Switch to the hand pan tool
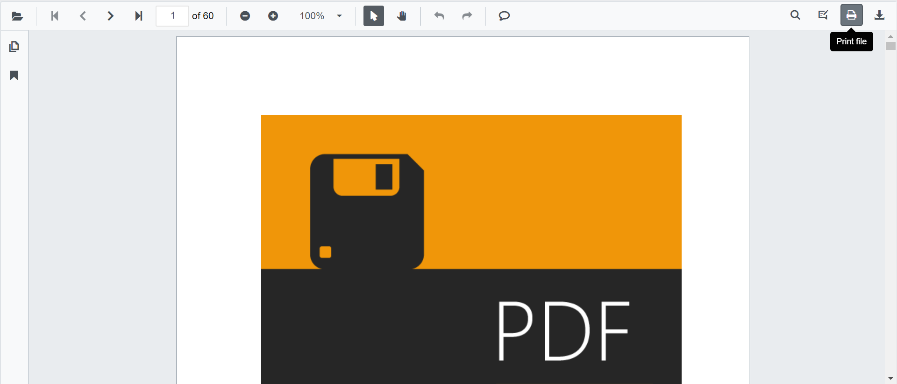 coord(402,16)
